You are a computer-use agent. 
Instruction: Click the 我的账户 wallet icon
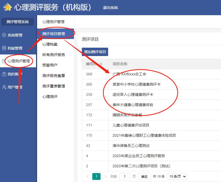pyautogui.click(x=4, y=74)
